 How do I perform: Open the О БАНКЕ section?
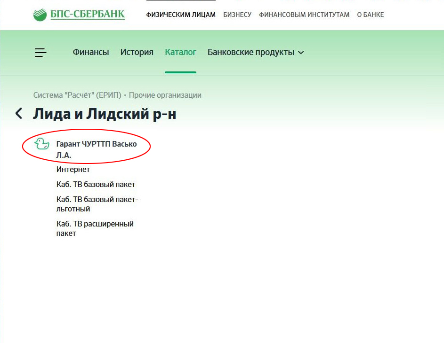[x=371, y=15]
